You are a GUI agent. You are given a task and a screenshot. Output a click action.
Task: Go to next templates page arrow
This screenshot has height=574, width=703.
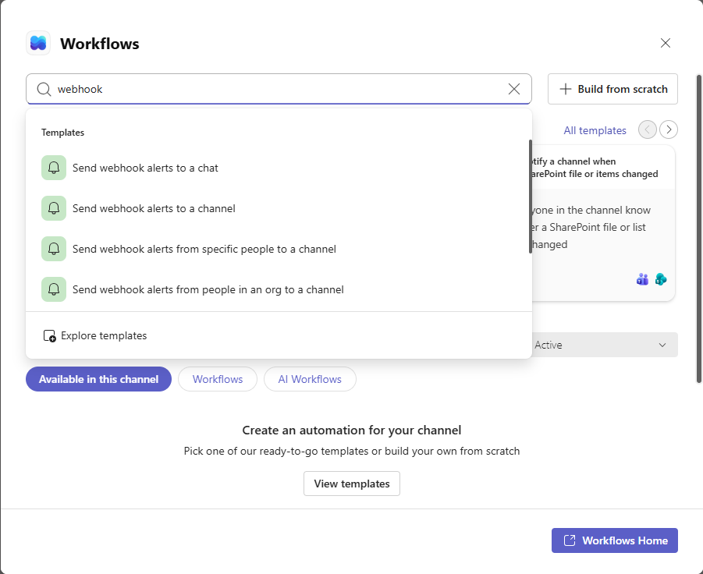(669, 129)
